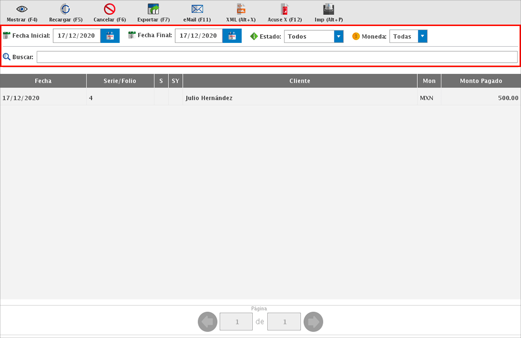
Task: Sort by the Fecha column header
Action: coord(43,81)
